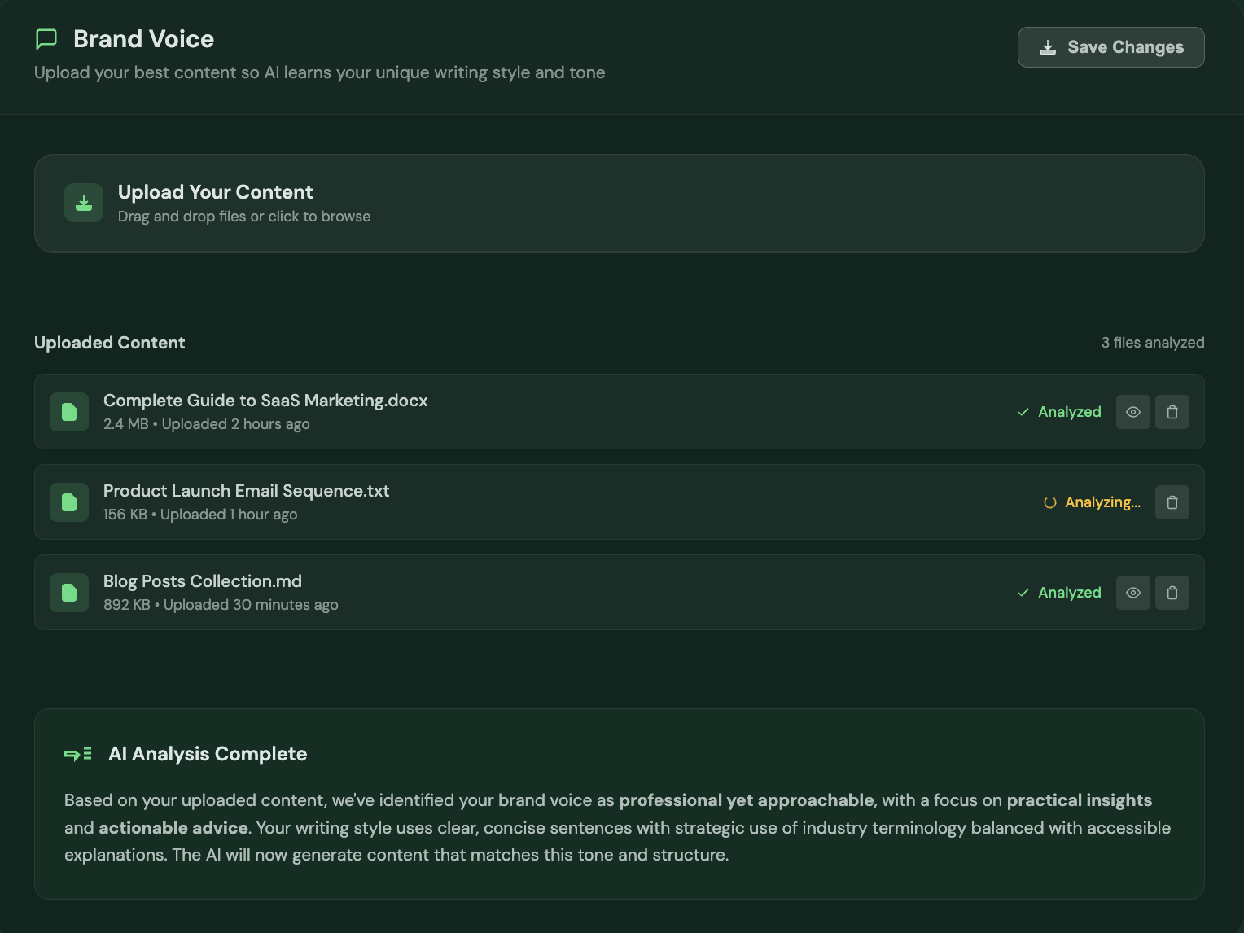Screen dimensions: 1244x933
Task: Click file icon for Blog Posts Collection.md
Action: tap(69, 593)
